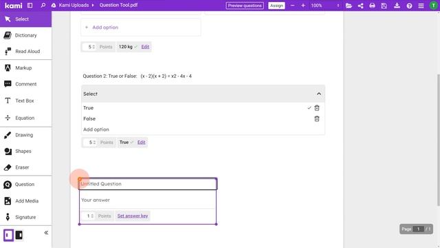
Task: Open file with the folder icon
Action: coord(349,6)
